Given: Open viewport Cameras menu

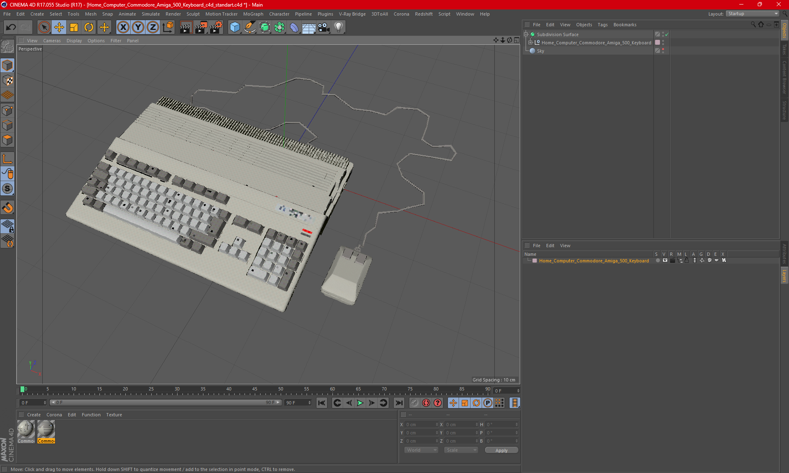Looking at the screenshot, I should click(52, 41).
